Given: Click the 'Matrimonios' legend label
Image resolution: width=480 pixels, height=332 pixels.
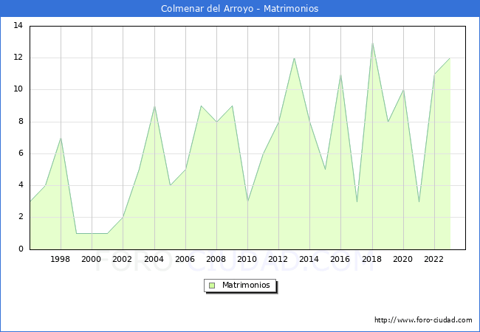Looking at the screenshot, I should [x=246, y=285].
